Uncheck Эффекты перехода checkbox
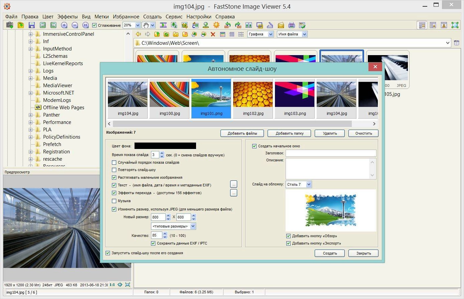Image resolution: width=464 pixels, height=299 pixels. pos(114,193)
